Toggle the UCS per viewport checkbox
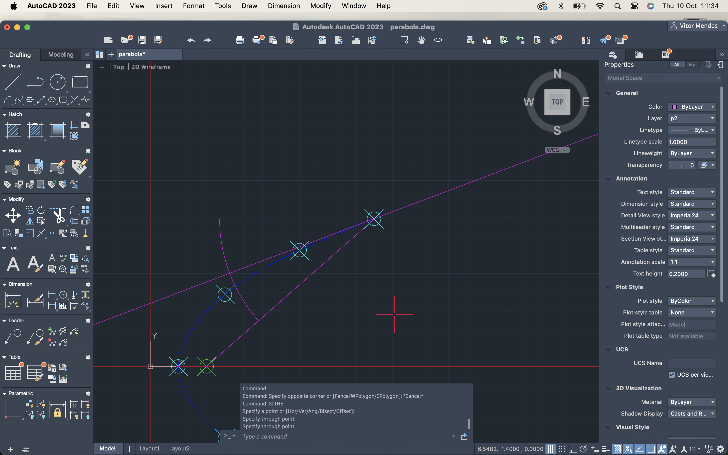The height and width of the screenshot is (455, 728). point(671,375)
